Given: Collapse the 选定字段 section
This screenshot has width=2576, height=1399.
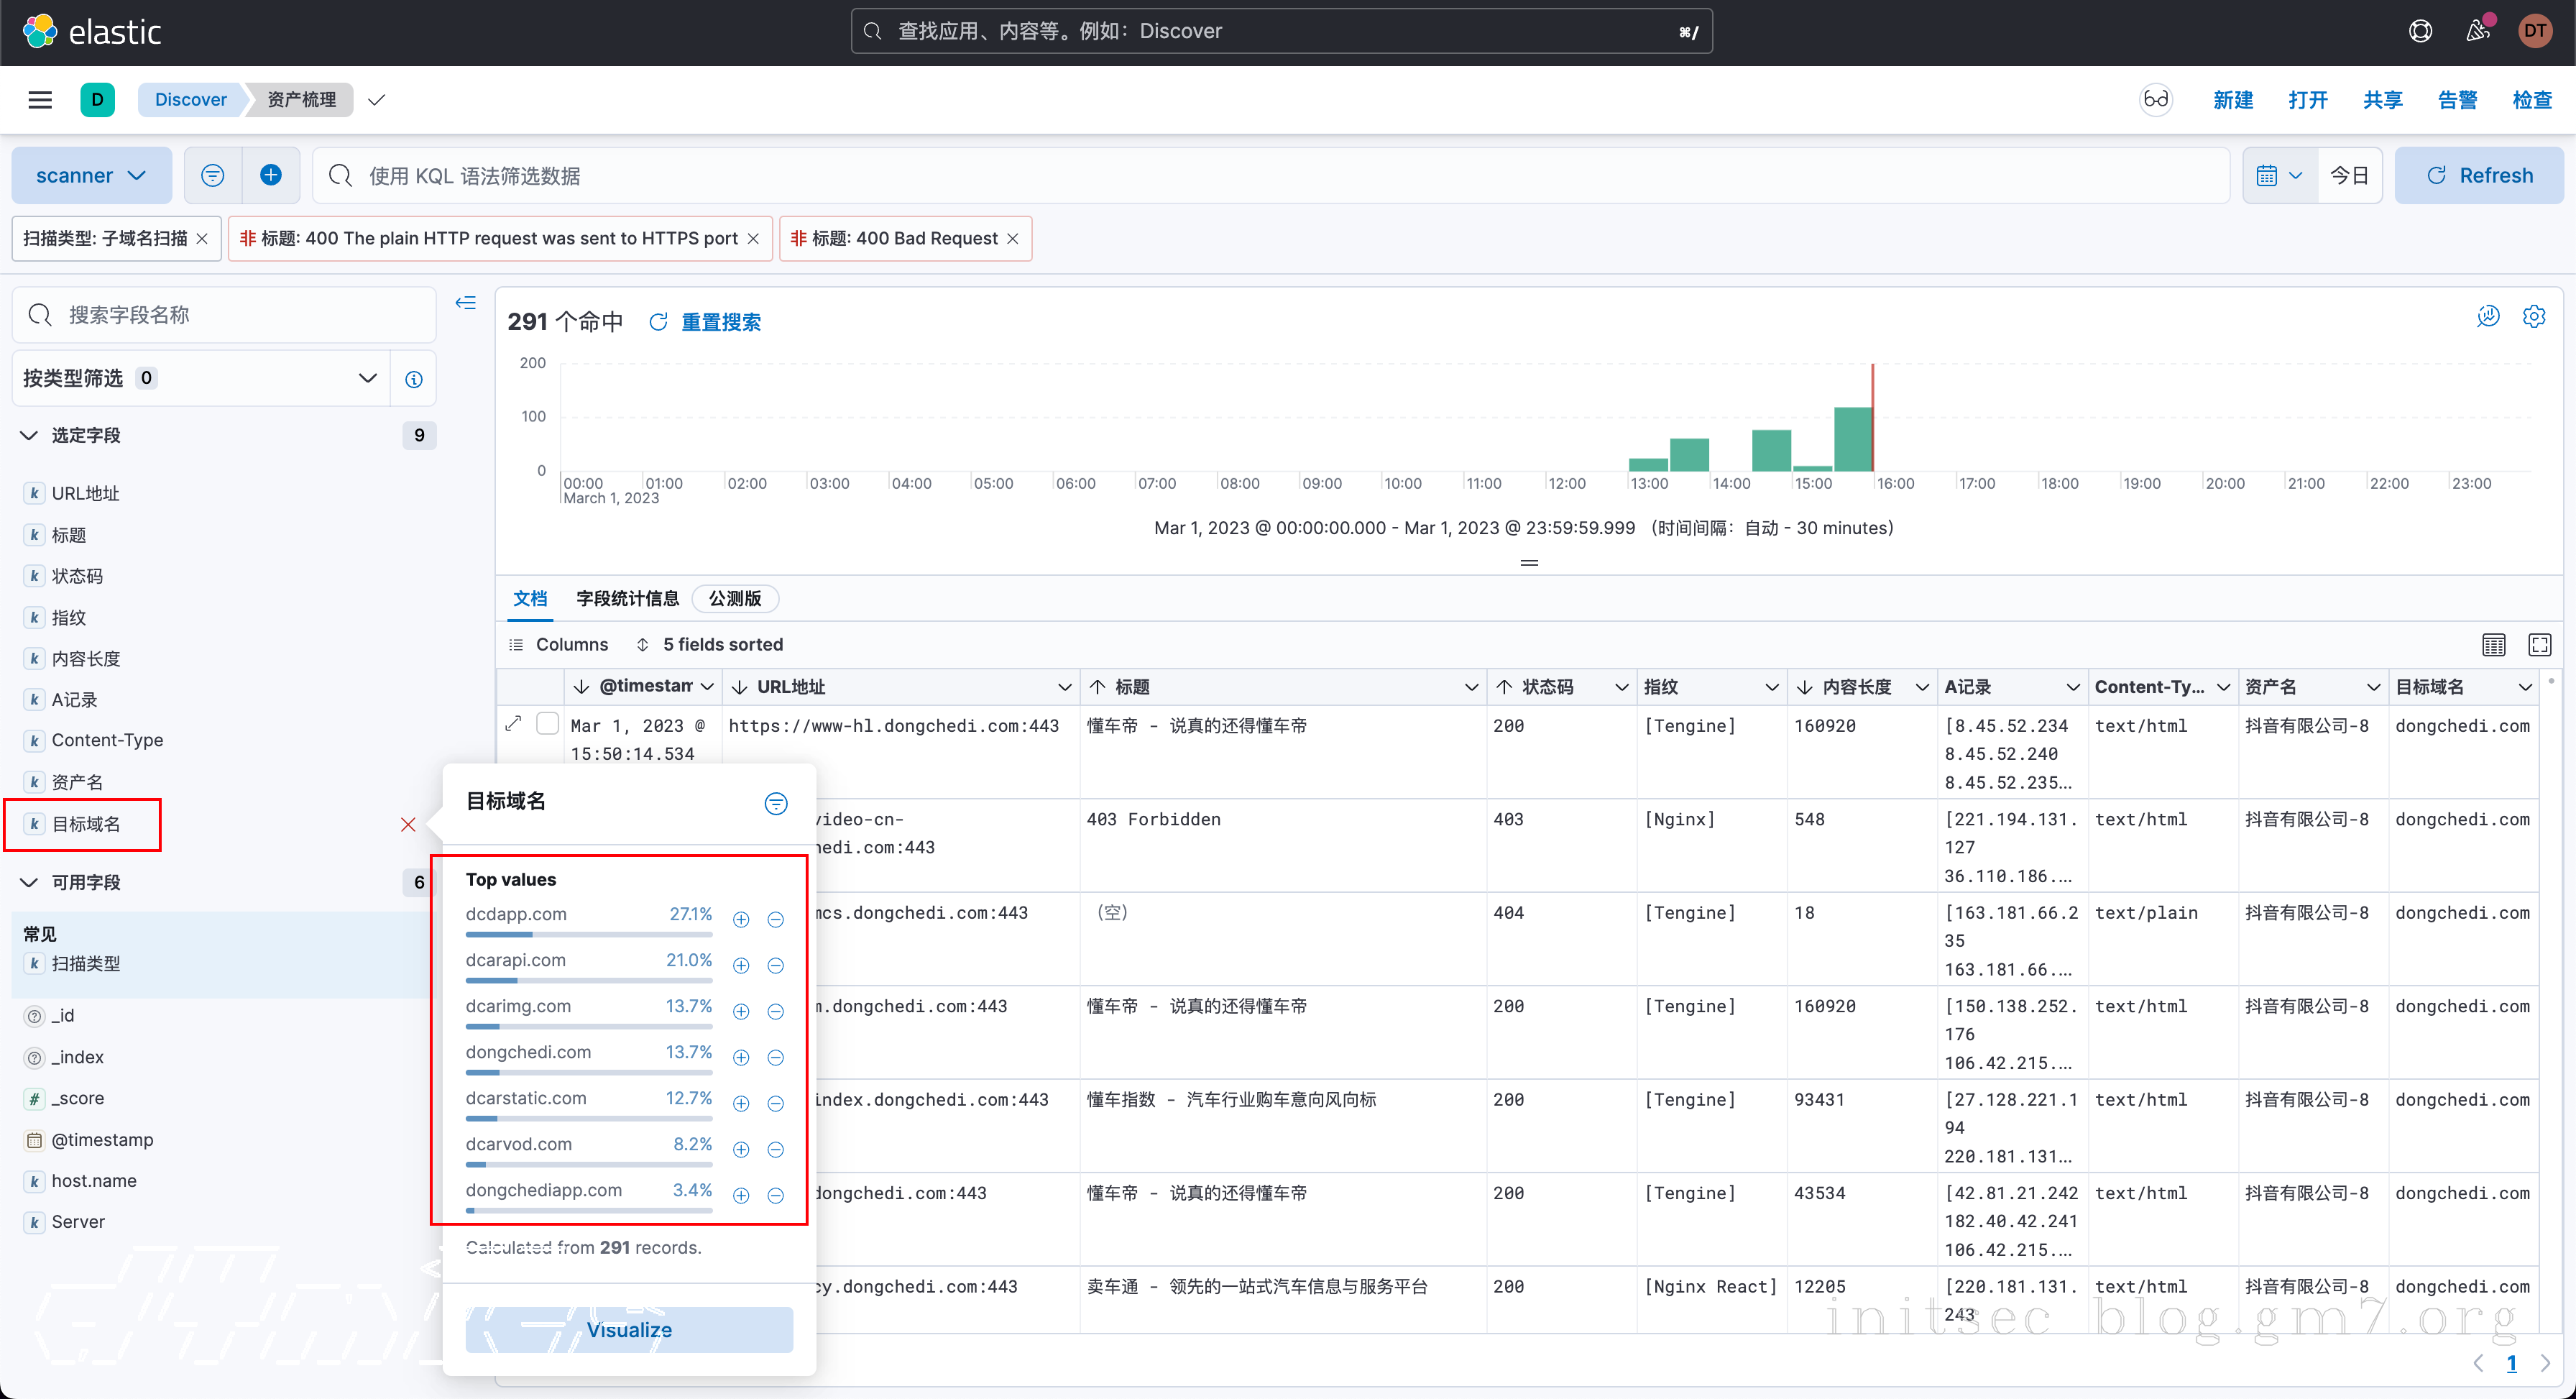Looking at the screenshot, I should [30, 435].
